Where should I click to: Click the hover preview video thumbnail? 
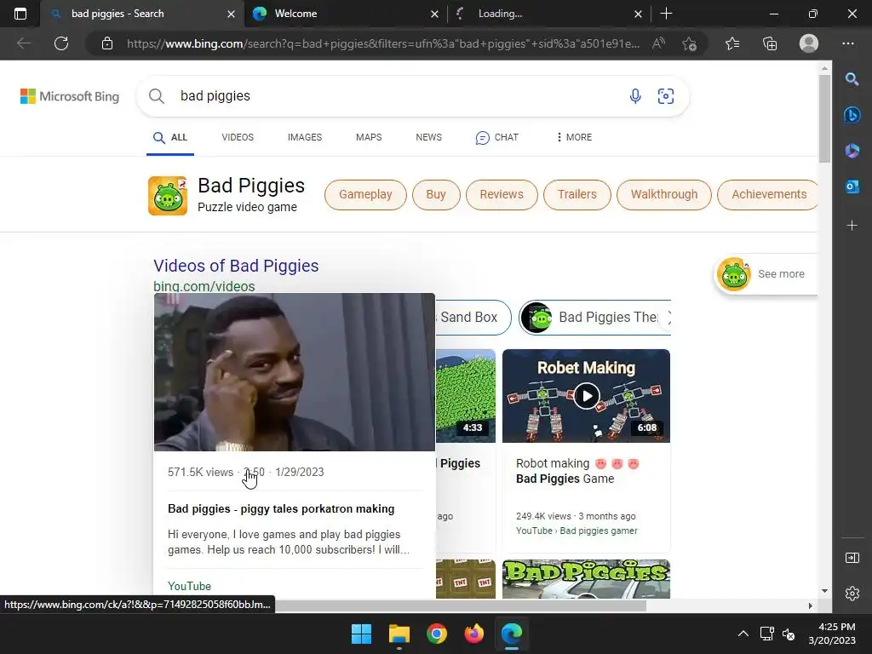(294, 372)
